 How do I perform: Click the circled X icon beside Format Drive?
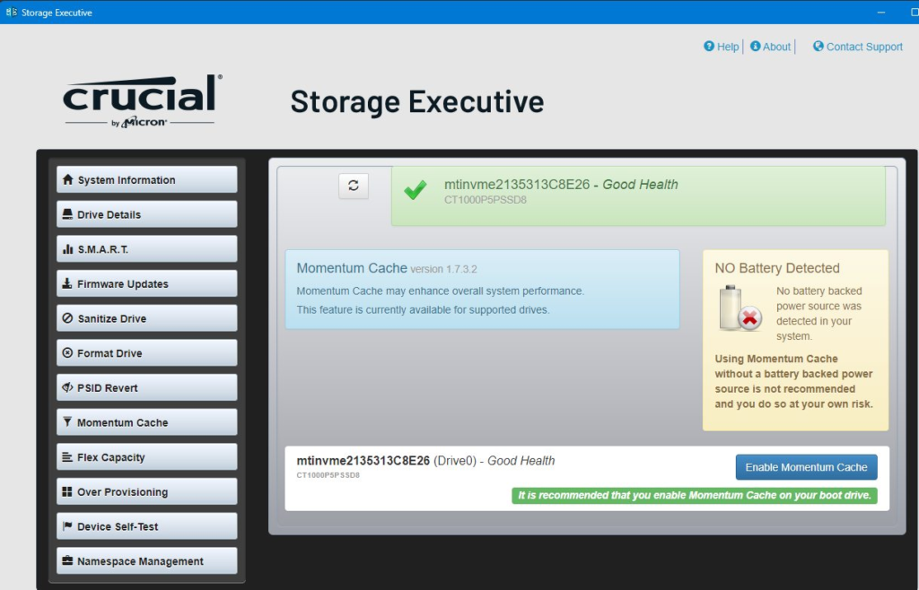click(67, 352)
